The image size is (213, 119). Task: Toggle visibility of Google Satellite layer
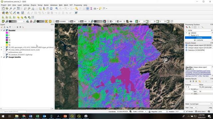pos(4,57)
